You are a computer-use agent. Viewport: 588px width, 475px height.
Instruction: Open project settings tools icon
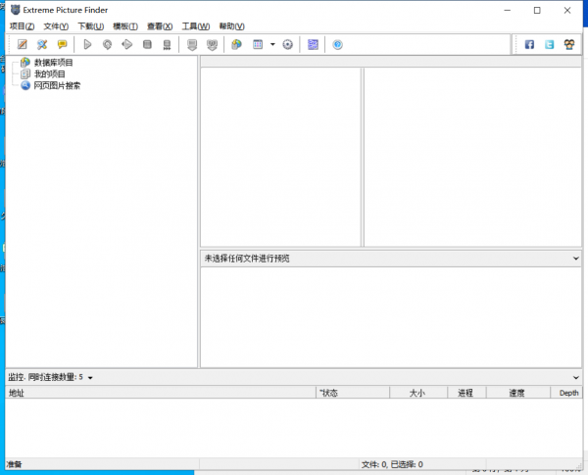pos(42,45)
